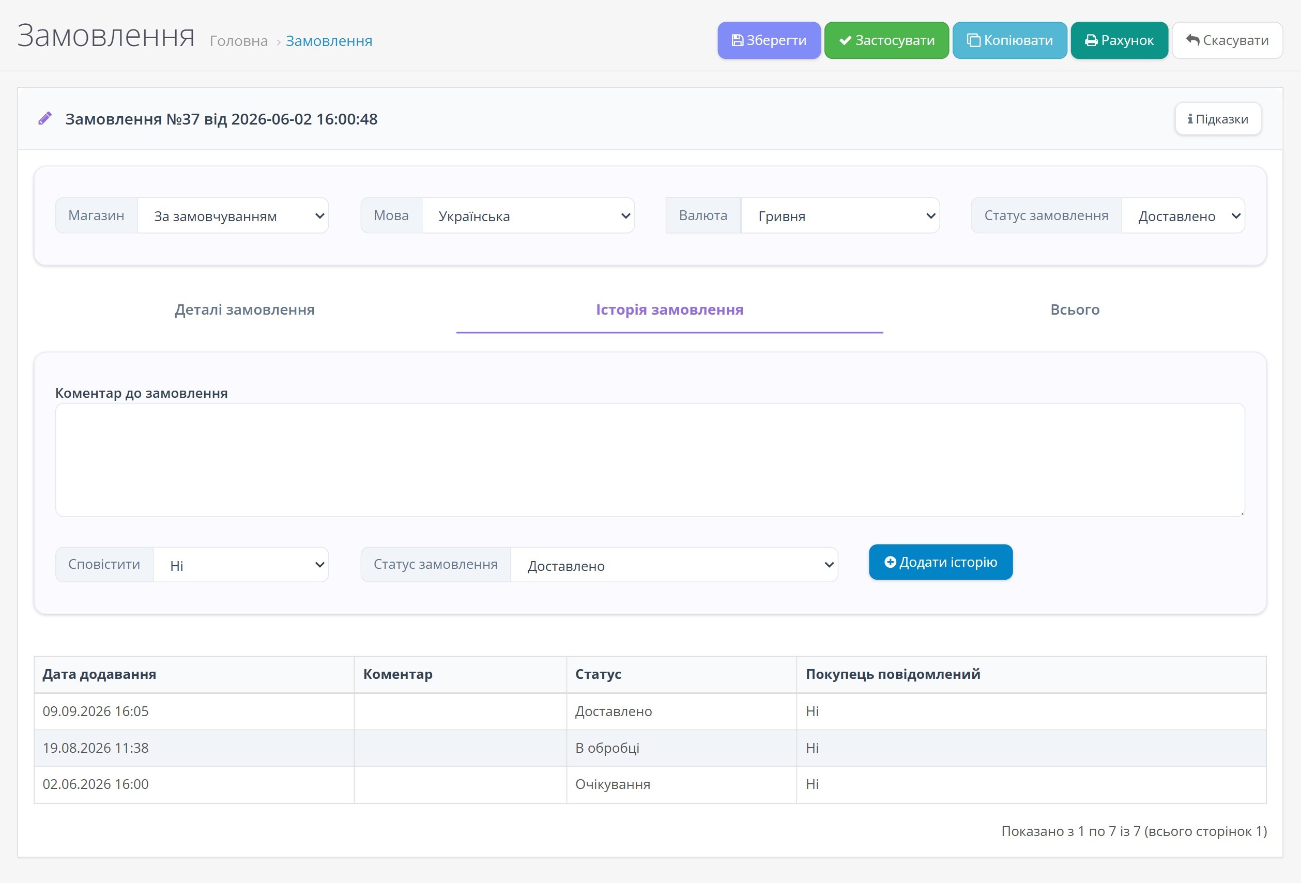Click the pencil icon beside order title
Viewport: 1301px width, 883px height.
(45, 119)
